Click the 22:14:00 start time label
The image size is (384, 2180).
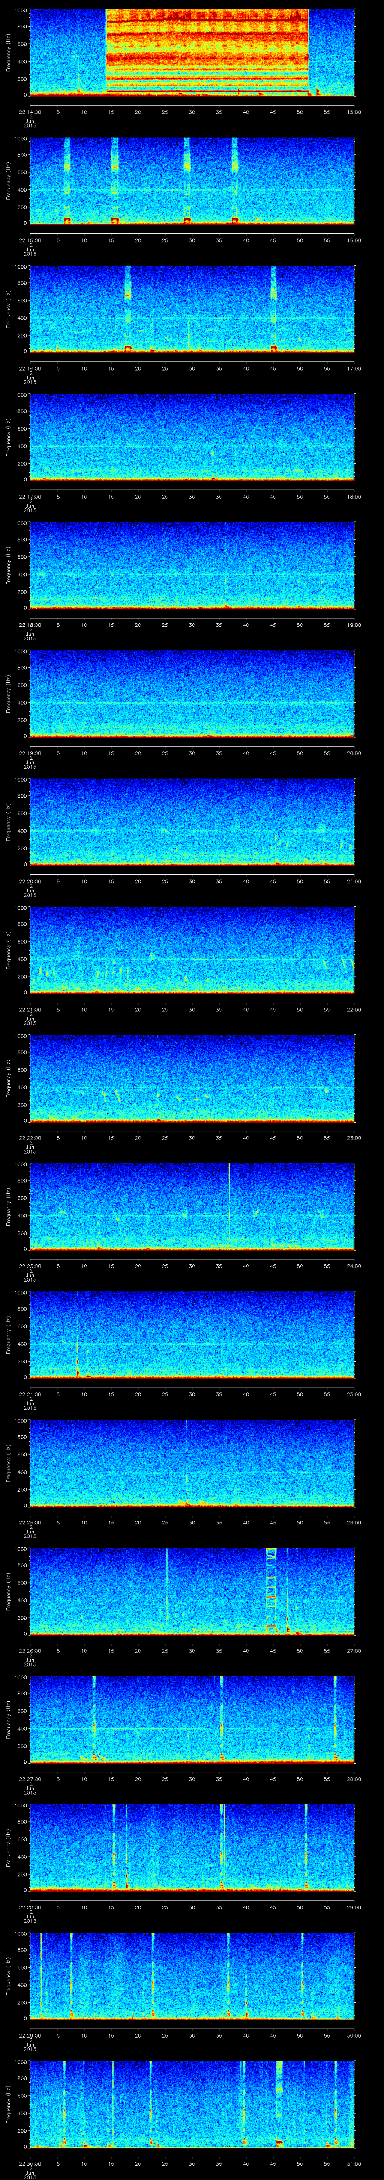coord(30,111)
